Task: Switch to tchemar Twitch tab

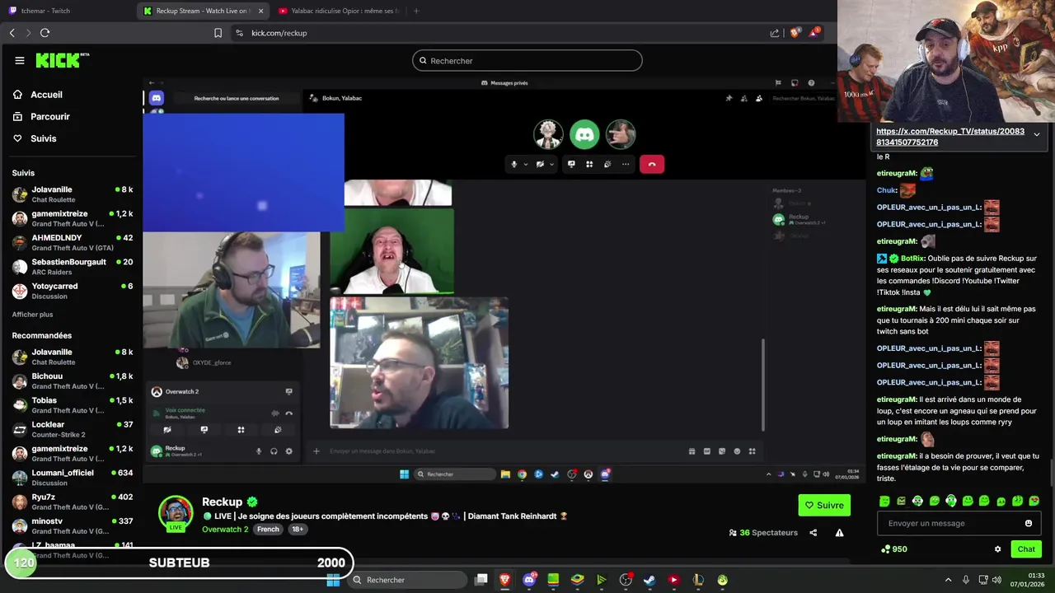Action: 66,11
